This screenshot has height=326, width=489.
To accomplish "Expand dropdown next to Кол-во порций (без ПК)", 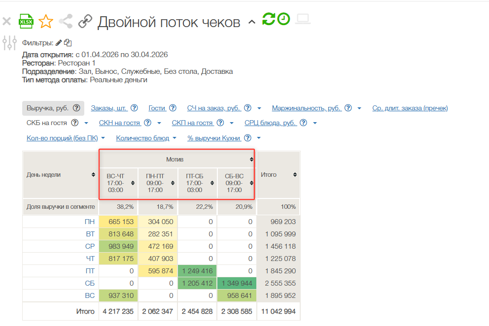I will click(103, 138).
